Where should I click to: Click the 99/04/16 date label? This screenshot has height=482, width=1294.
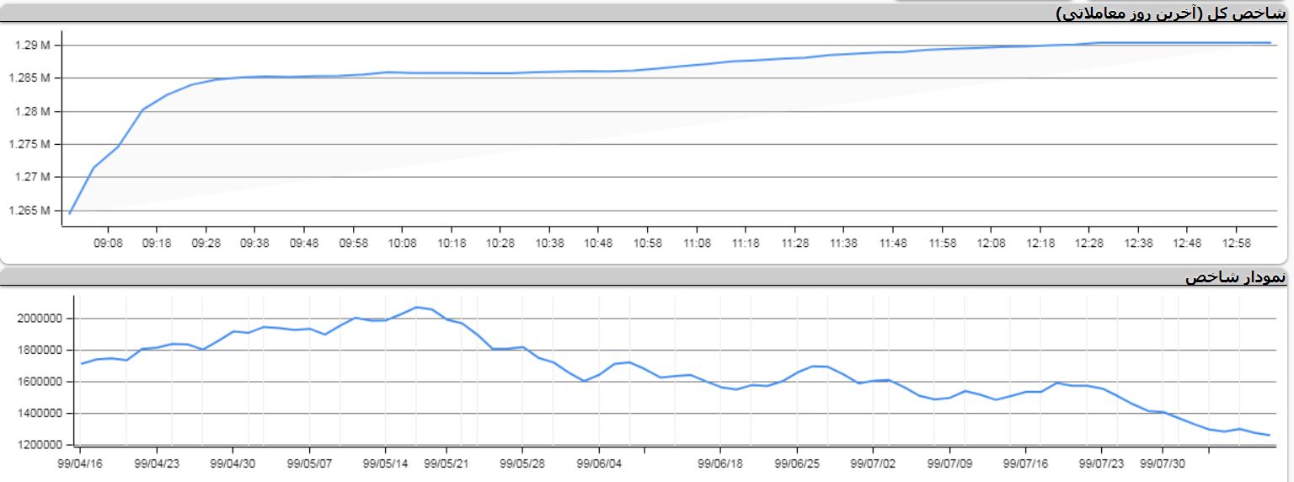coord(79,463)
